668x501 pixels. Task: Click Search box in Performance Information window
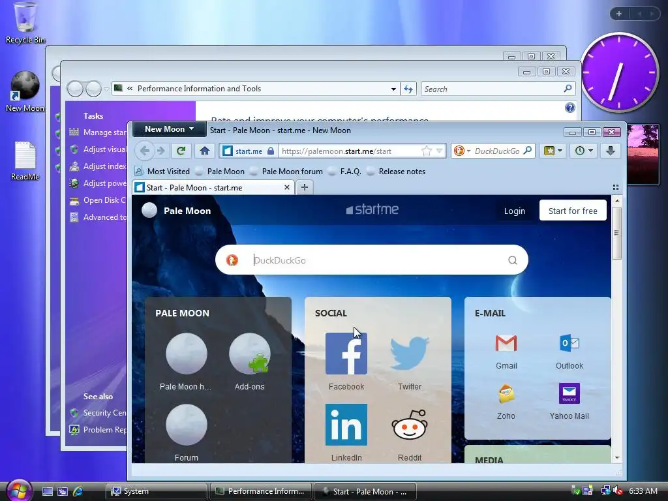pyautogui.click(x=498, y=89)
